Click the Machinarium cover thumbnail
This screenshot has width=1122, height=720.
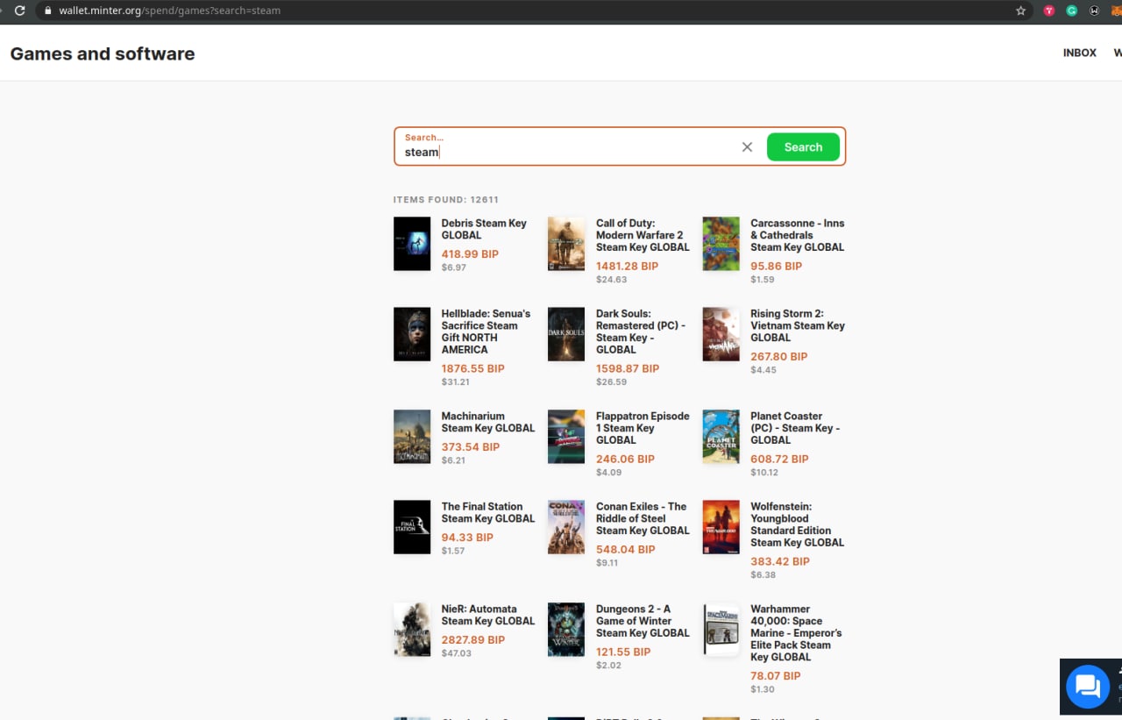click(x=412, y=437)
